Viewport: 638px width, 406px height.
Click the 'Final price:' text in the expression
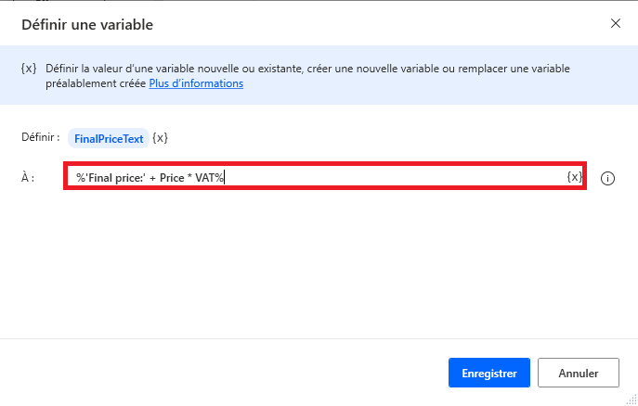(113, 177)
